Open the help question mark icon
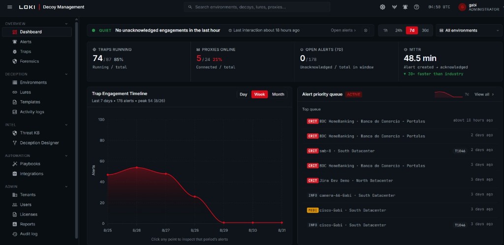Image resolution: width=504 pixels, height=245 pixels. [x=416, y=7]
